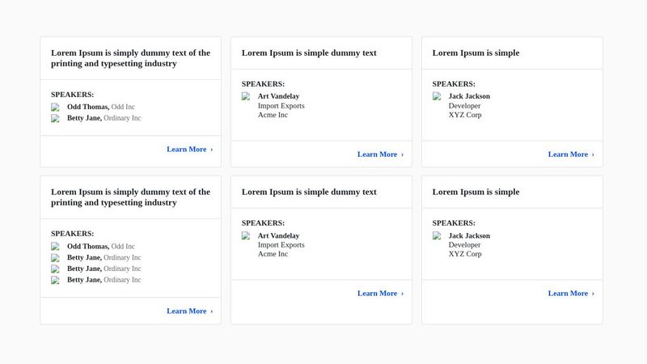
Task: Open Learn More on the four-speaker card
Action: click(189, 311)
